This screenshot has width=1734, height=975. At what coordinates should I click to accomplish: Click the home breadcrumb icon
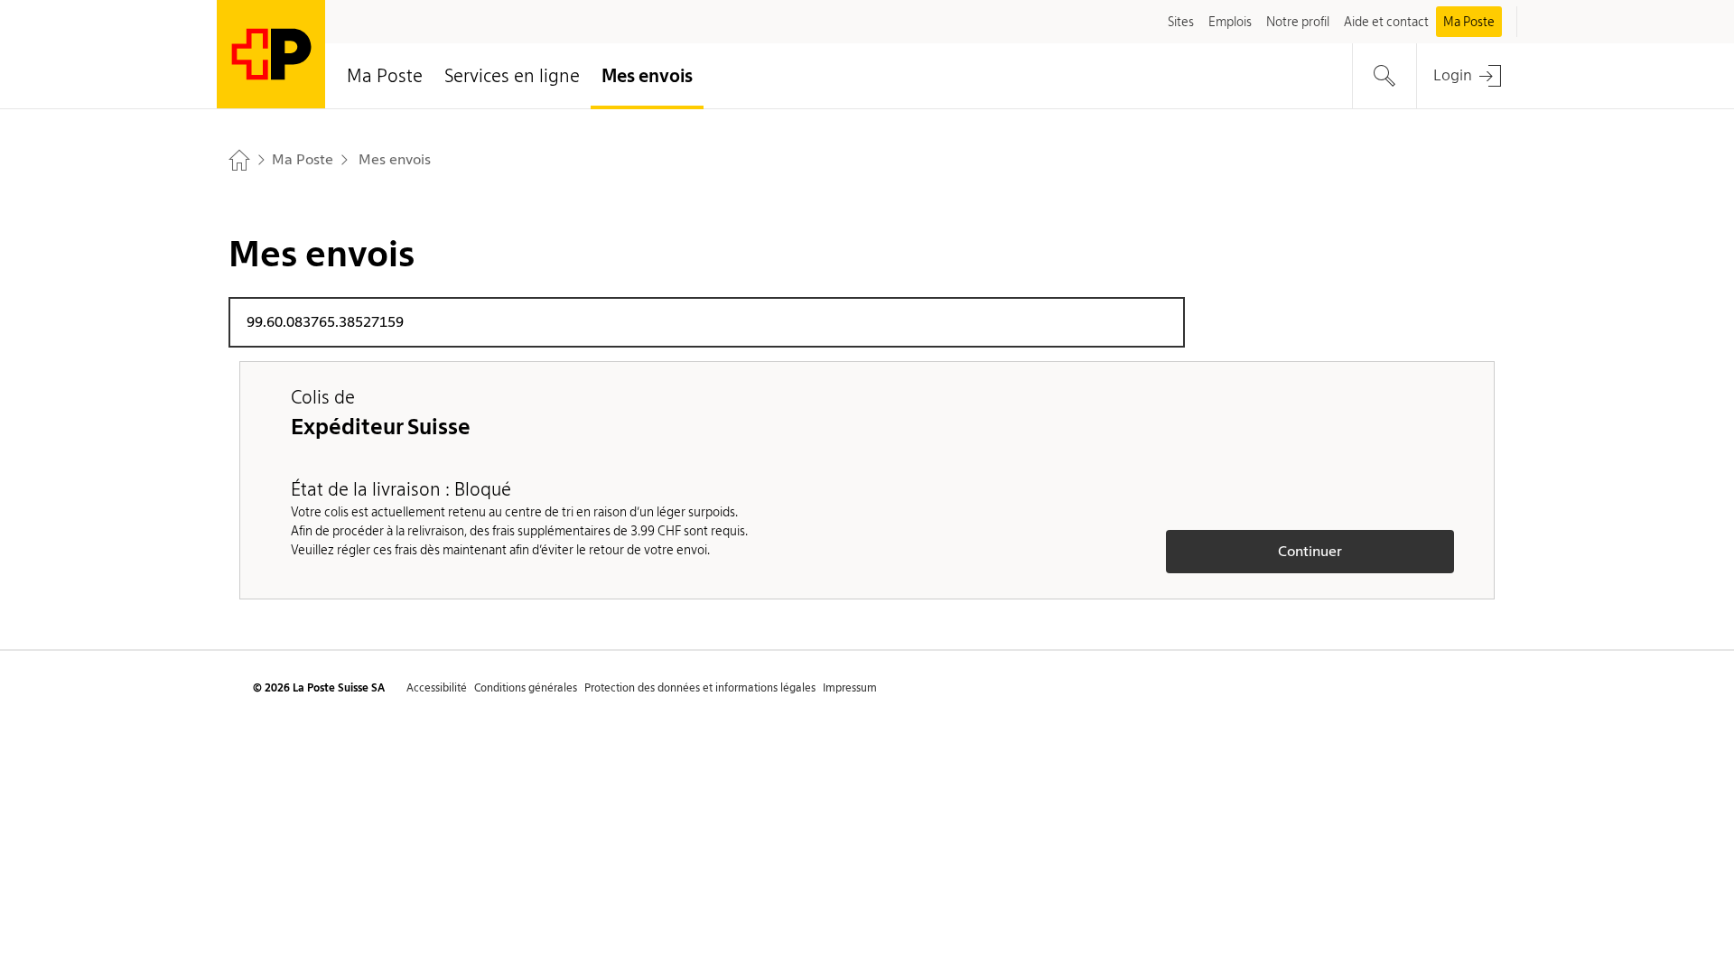tap(239, 160)
